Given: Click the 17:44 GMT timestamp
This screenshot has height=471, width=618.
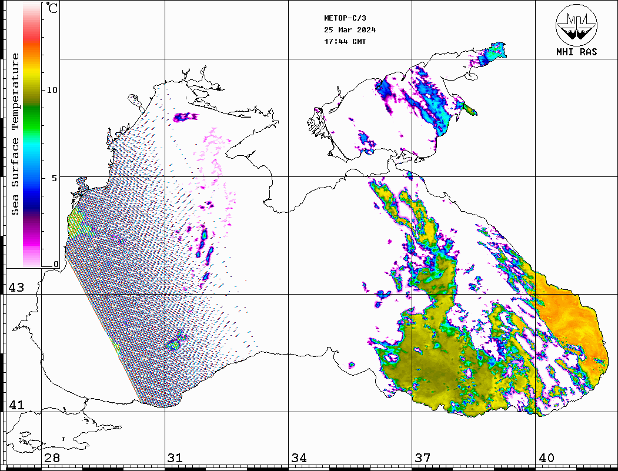Looking at the screenshot, I should [x=345, y=42].
